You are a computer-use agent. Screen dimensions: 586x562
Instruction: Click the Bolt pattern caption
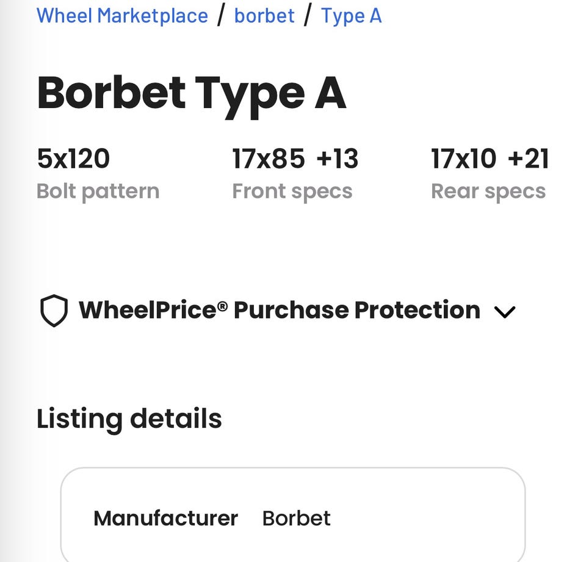pos(98,191)
